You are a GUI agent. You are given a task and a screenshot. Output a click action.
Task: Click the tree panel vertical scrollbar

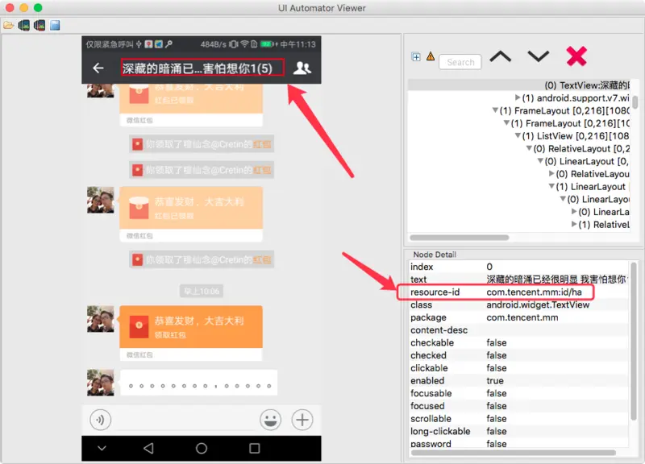(635, 102)
